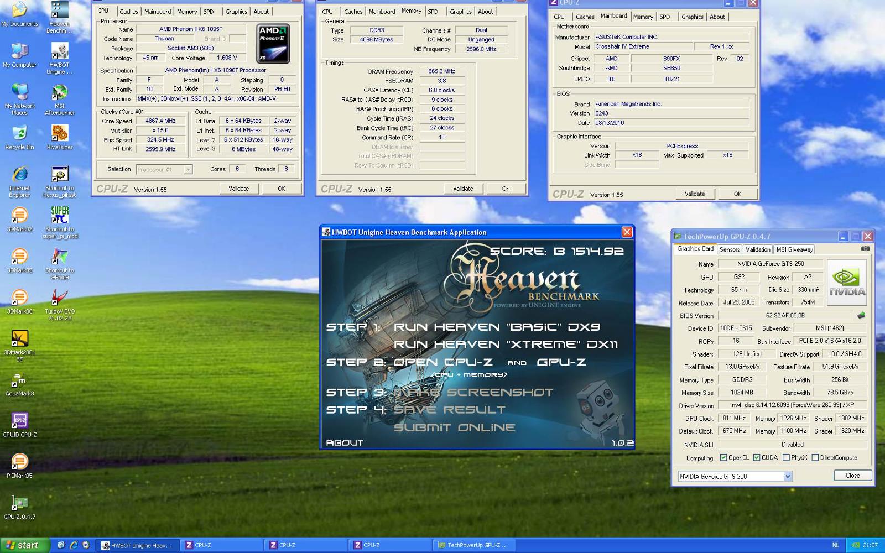The height and width of the screenshot is (553, 885).
Task: Open About tab in Memory CPU-Z window
Action: click(485, 12)
